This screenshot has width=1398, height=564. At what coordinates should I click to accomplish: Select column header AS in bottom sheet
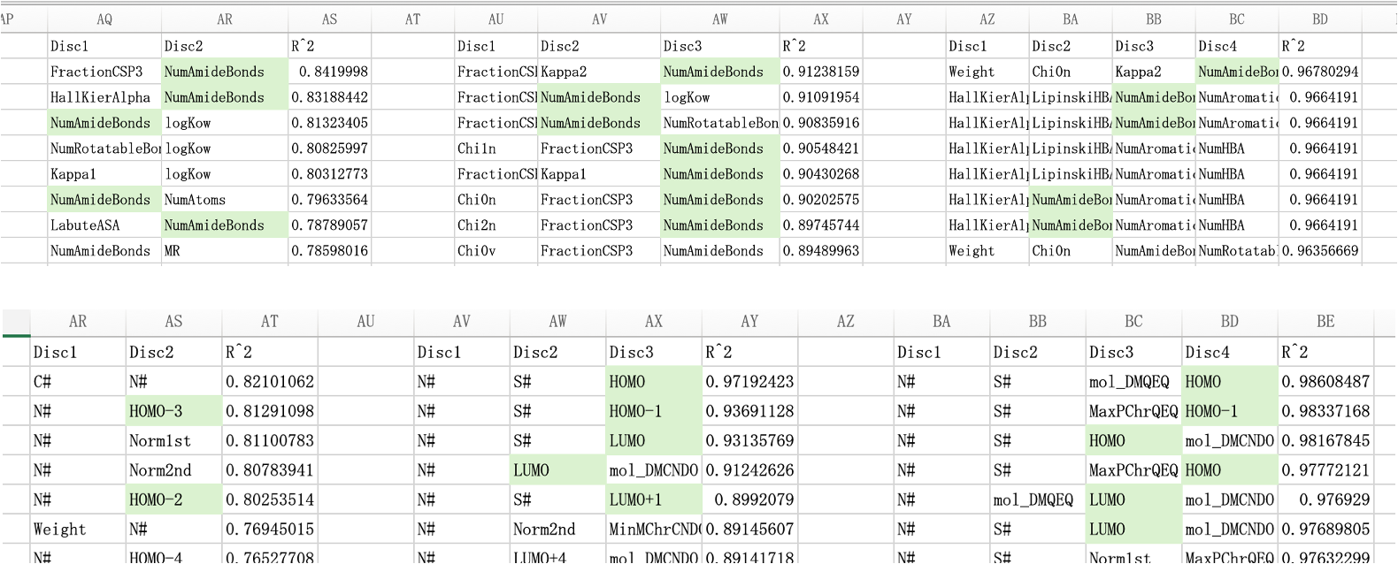click(x=173, y=322)
